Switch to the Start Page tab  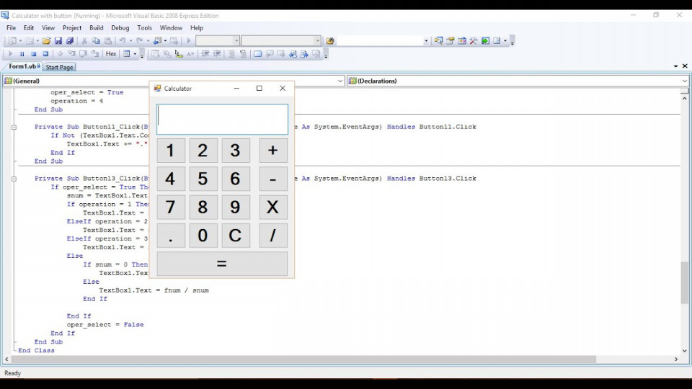tap(59, 67)
